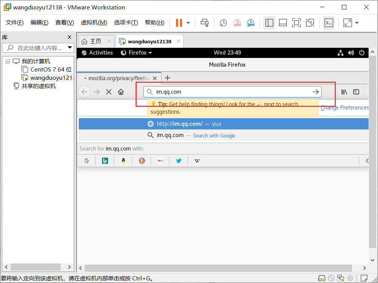This screenshot has width=378, height=283.
Task: Search im.qq.com with the DuckDuckGo engine
Action: pyautogui.click(x=142, y=161)
